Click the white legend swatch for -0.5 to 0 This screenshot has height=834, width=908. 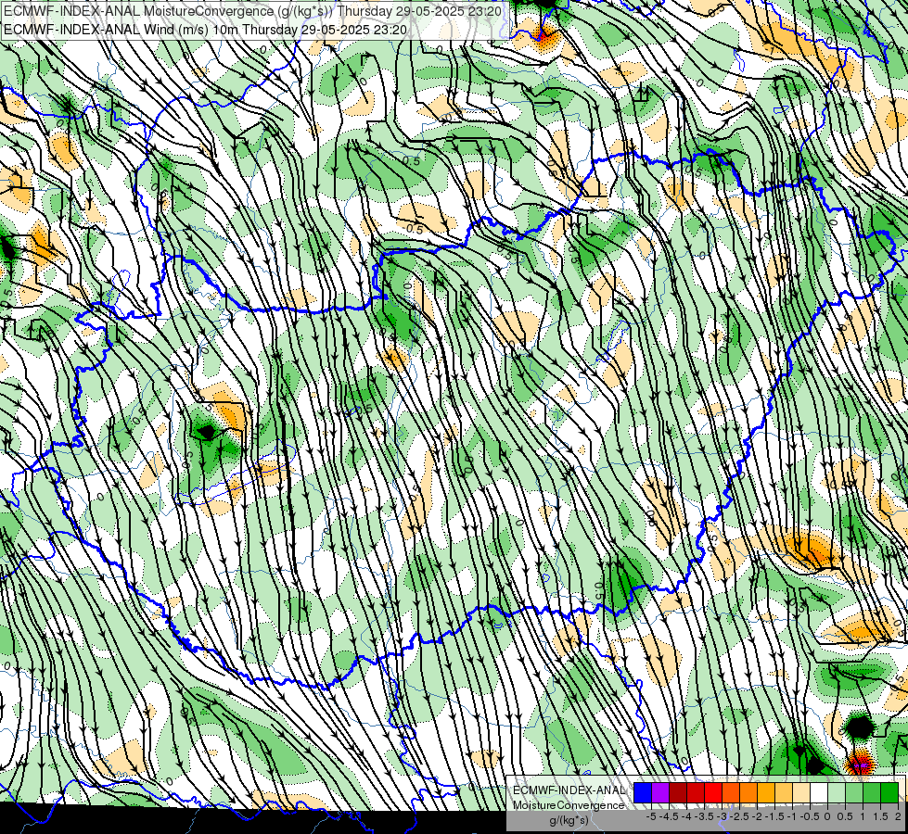click(x=819, y=792)
